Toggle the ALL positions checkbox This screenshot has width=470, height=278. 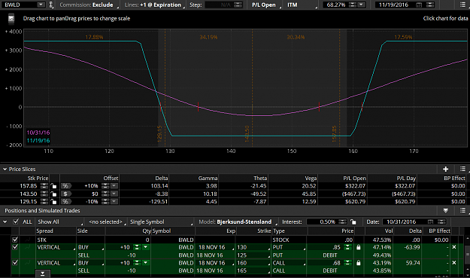[x=16, y=221]
